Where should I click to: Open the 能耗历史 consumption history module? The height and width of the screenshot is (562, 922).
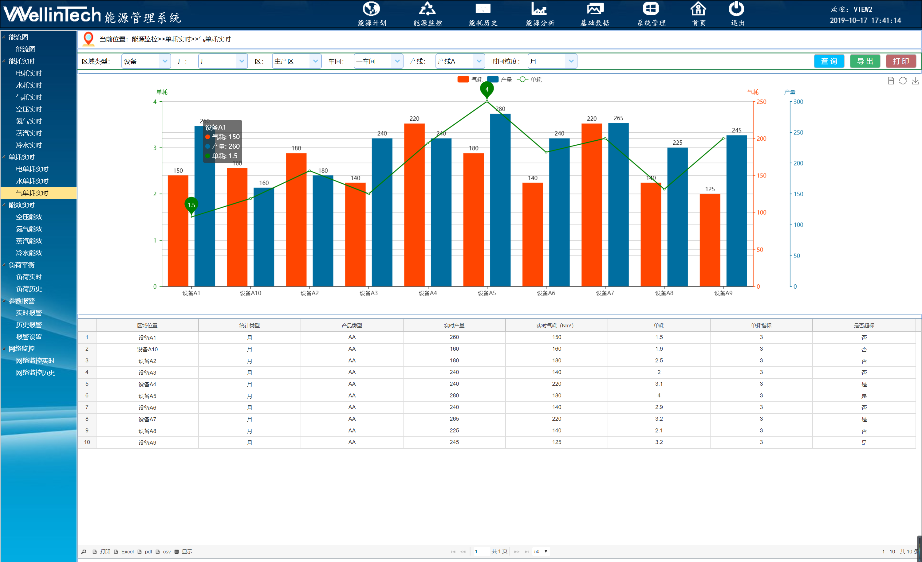483,14
